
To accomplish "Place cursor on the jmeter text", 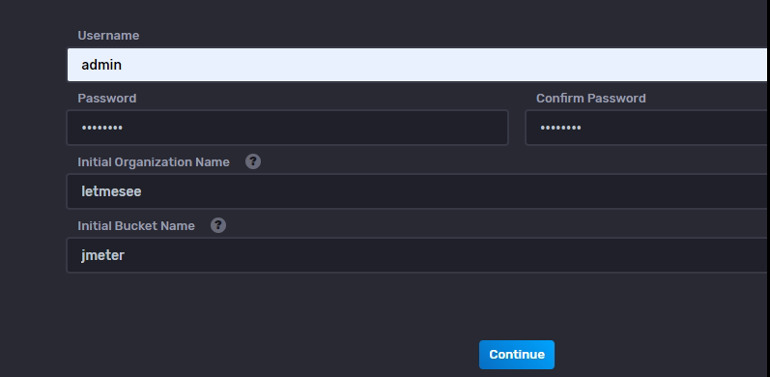I will coord(102,255).
